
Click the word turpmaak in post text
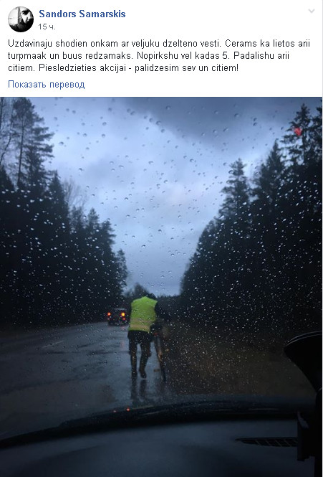(x=27, y=56)
